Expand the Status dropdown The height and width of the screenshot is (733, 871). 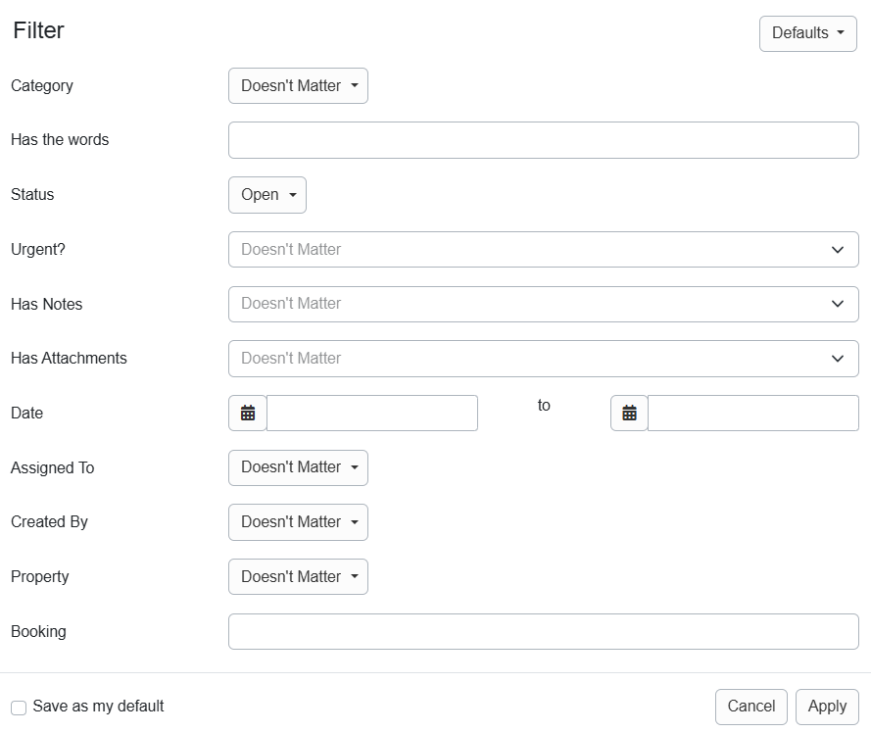[x=266, y=194]
